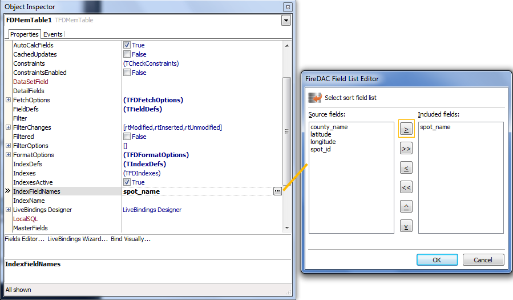Click the property list scrollbar thumb

286,131
